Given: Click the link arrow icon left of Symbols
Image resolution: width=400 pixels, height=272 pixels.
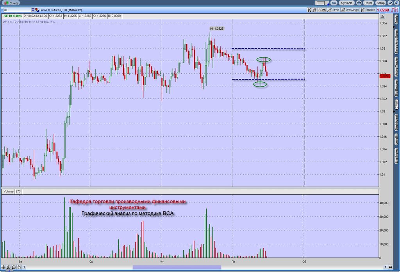Looking at the screenshot, I should coord(334,3).
